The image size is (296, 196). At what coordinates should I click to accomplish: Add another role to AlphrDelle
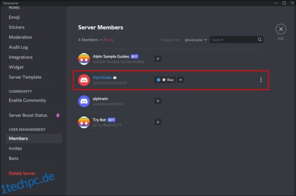click(181, 80)
